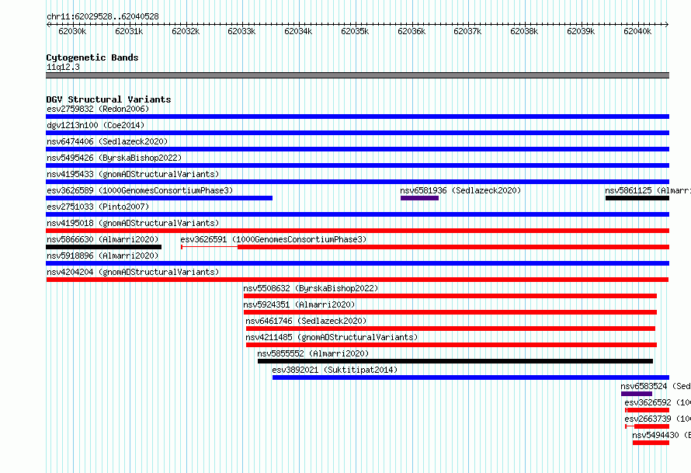Click the esv2759832 (Redon2006) variant label
The image size is (691, 473).
[x=98, y=109]
